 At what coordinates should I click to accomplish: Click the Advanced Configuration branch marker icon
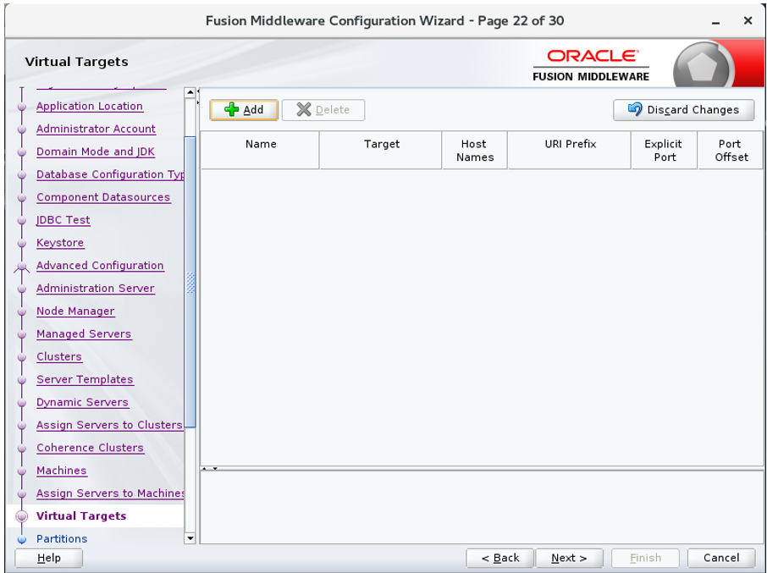pyautogui.click(x=21, y=267)
